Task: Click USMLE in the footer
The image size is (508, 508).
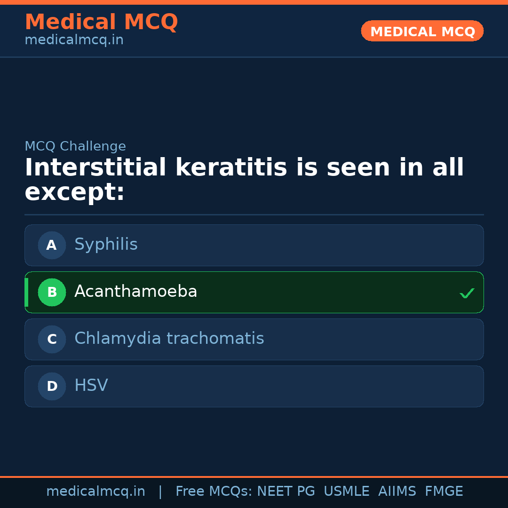Action: [x=346, y=492]
